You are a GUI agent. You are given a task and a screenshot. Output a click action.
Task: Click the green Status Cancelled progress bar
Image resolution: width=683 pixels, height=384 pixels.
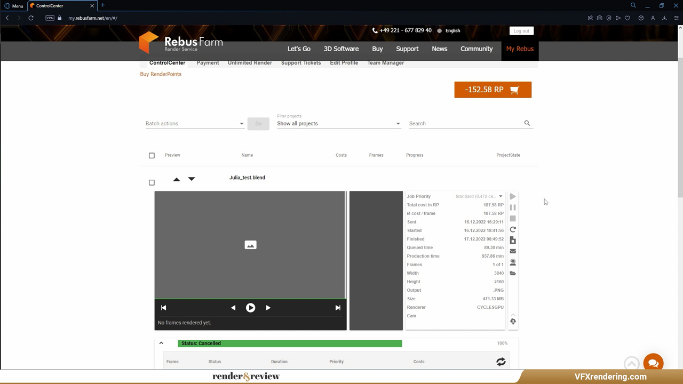[290, 343]
